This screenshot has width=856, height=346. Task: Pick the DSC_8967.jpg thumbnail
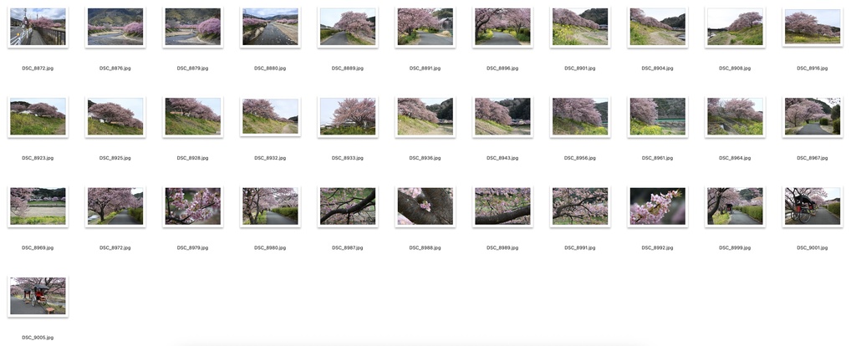click(813, 117)
